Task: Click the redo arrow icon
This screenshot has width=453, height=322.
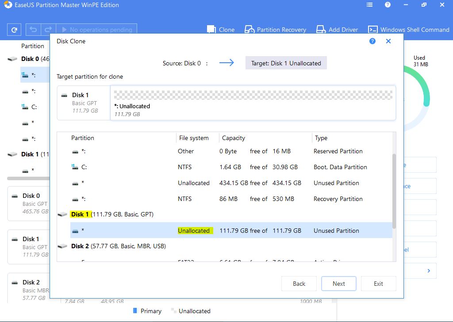Action: [49, 30]
